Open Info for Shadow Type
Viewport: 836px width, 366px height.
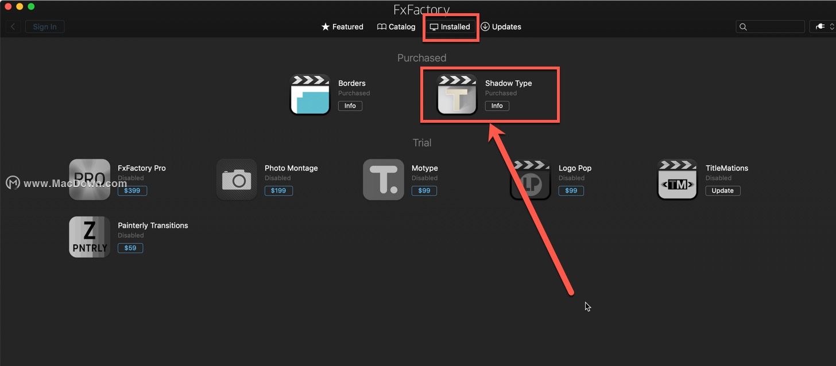coord(497,106)
